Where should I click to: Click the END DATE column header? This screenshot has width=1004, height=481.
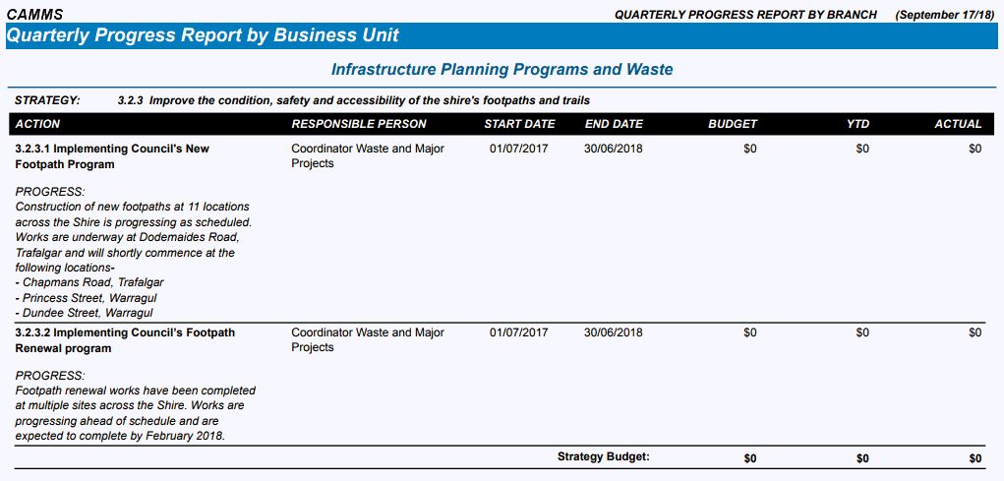point(614,124)
